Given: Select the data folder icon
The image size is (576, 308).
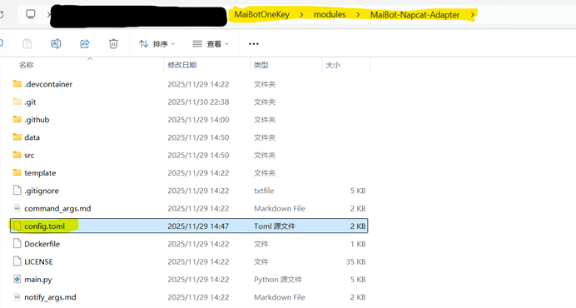Looking at the screenshot, I should pyautogui.click(x=17, y=137).
